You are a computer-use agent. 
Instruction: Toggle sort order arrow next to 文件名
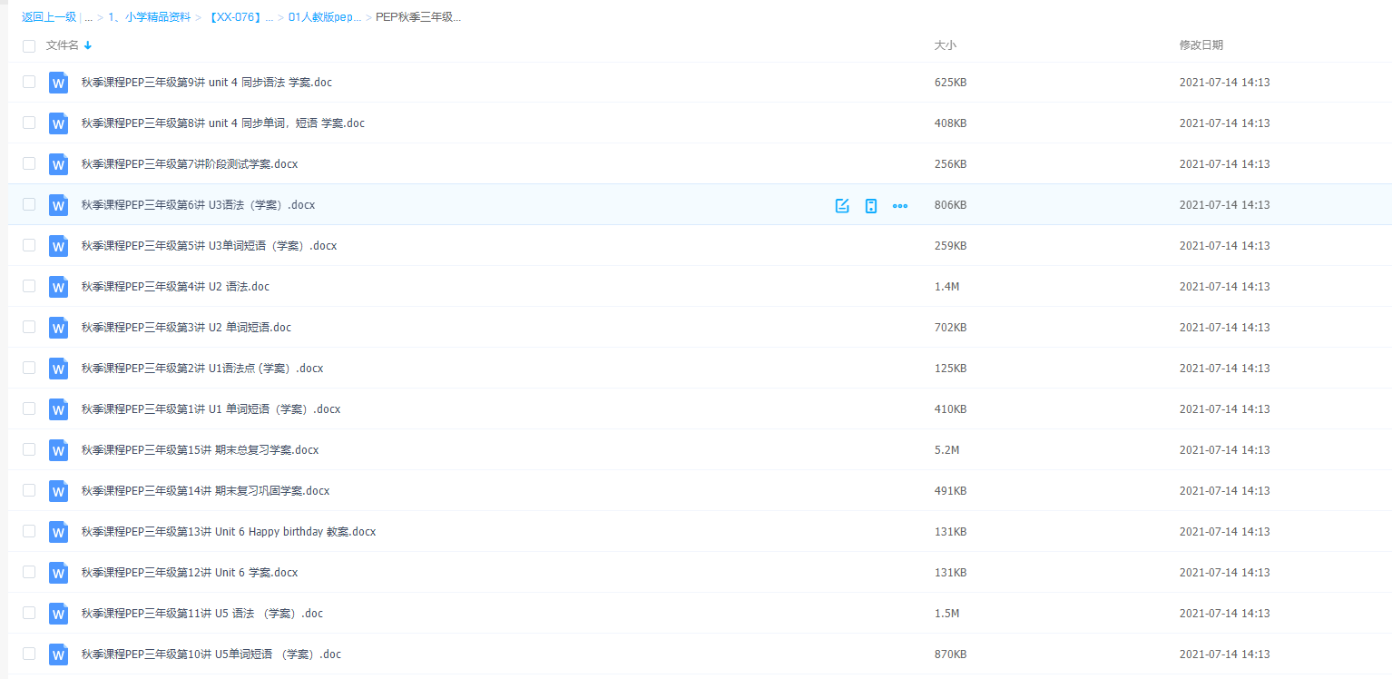[x=88, y=45]
